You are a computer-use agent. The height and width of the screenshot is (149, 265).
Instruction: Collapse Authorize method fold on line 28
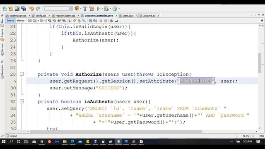[22, 74]
